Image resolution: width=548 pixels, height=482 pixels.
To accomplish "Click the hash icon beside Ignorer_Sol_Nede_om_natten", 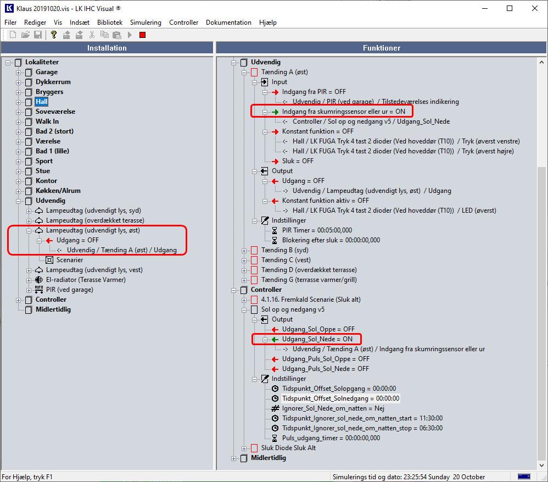I will click(275, 408).
